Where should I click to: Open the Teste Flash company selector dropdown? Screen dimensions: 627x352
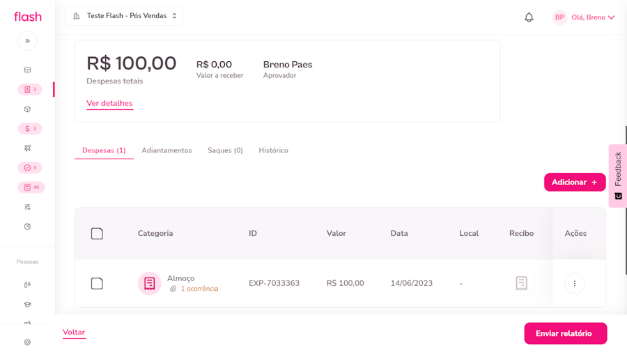click(x=124, y=16)
